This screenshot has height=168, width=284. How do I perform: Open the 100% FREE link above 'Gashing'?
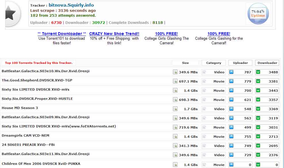tap(219, 34)
